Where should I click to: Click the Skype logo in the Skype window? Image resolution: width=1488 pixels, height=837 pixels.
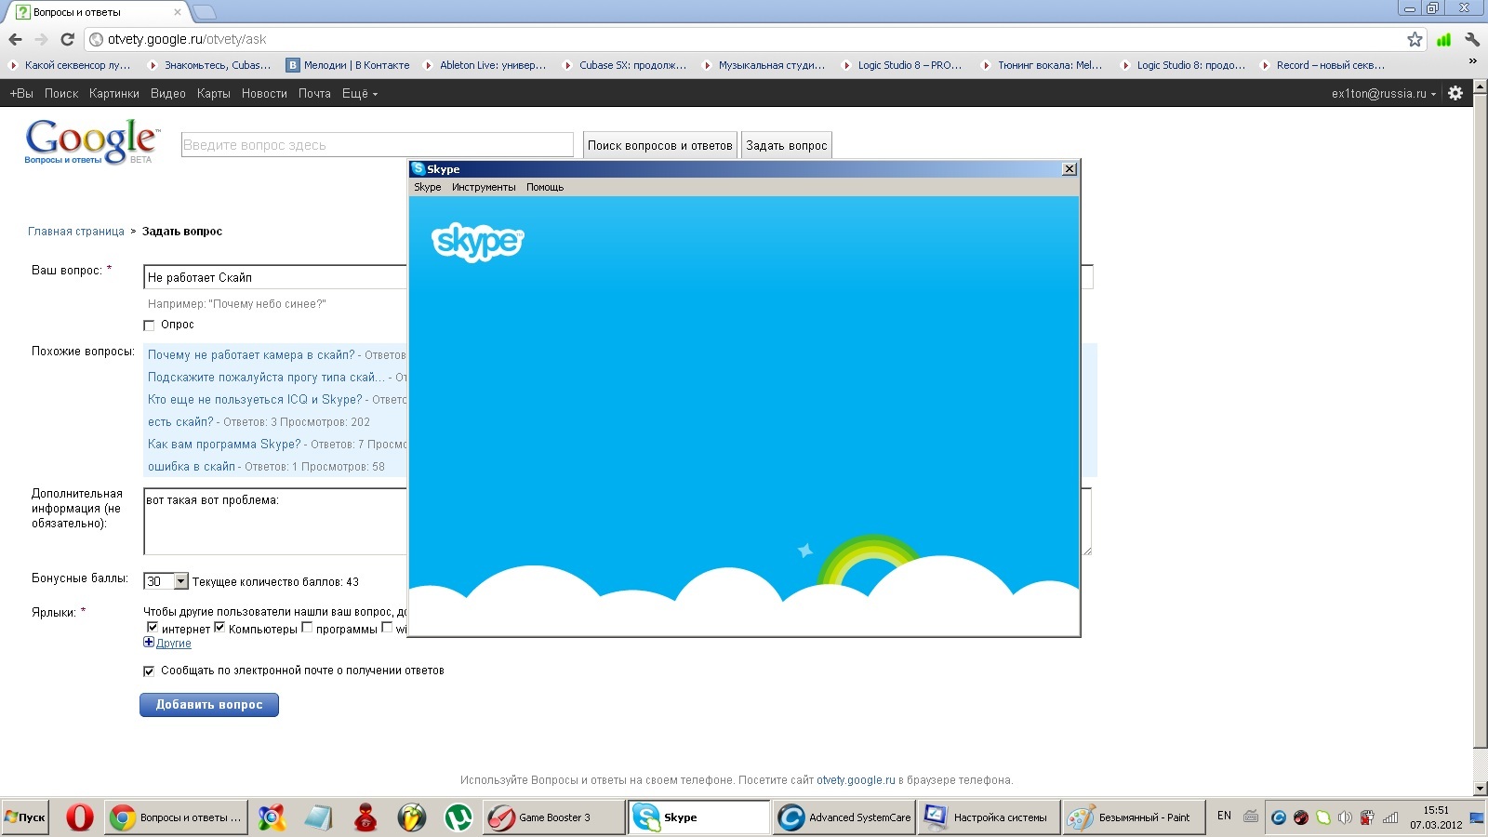[478, 241]
